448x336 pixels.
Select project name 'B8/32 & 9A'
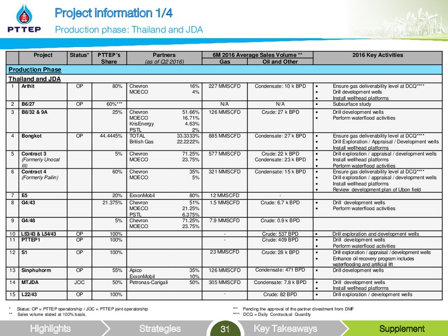[x=35, y=112]
